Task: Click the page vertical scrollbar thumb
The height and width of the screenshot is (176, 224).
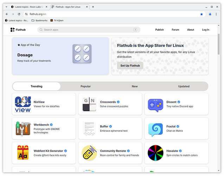Action: click(219, 44)
